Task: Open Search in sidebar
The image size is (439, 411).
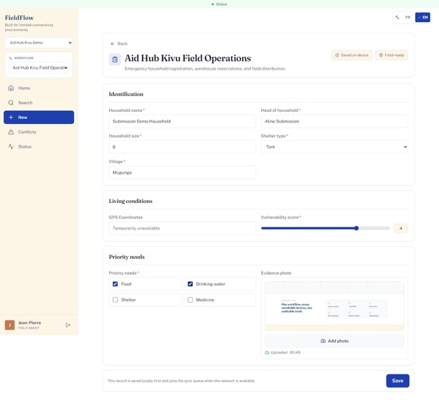Action: pyautogui.click(x=39, y=103)
